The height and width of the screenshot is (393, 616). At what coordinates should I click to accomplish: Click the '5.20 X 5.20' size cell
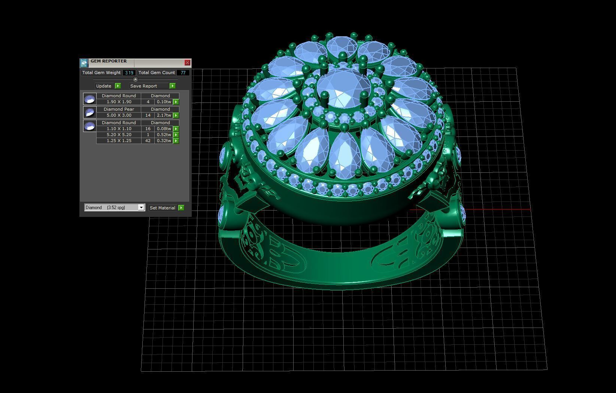click(x=119, y=135)
